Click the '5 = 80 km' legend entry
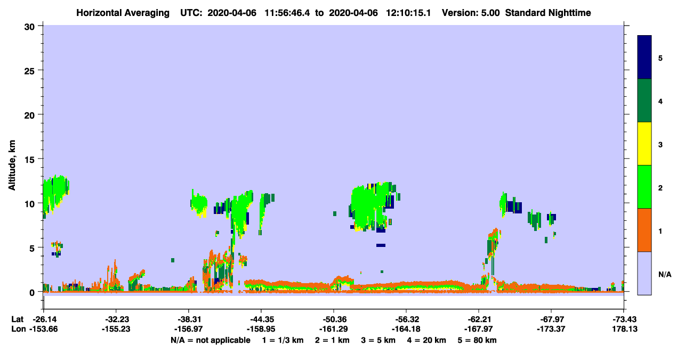Viewport: 693px width, 355px height. point(478,340)
